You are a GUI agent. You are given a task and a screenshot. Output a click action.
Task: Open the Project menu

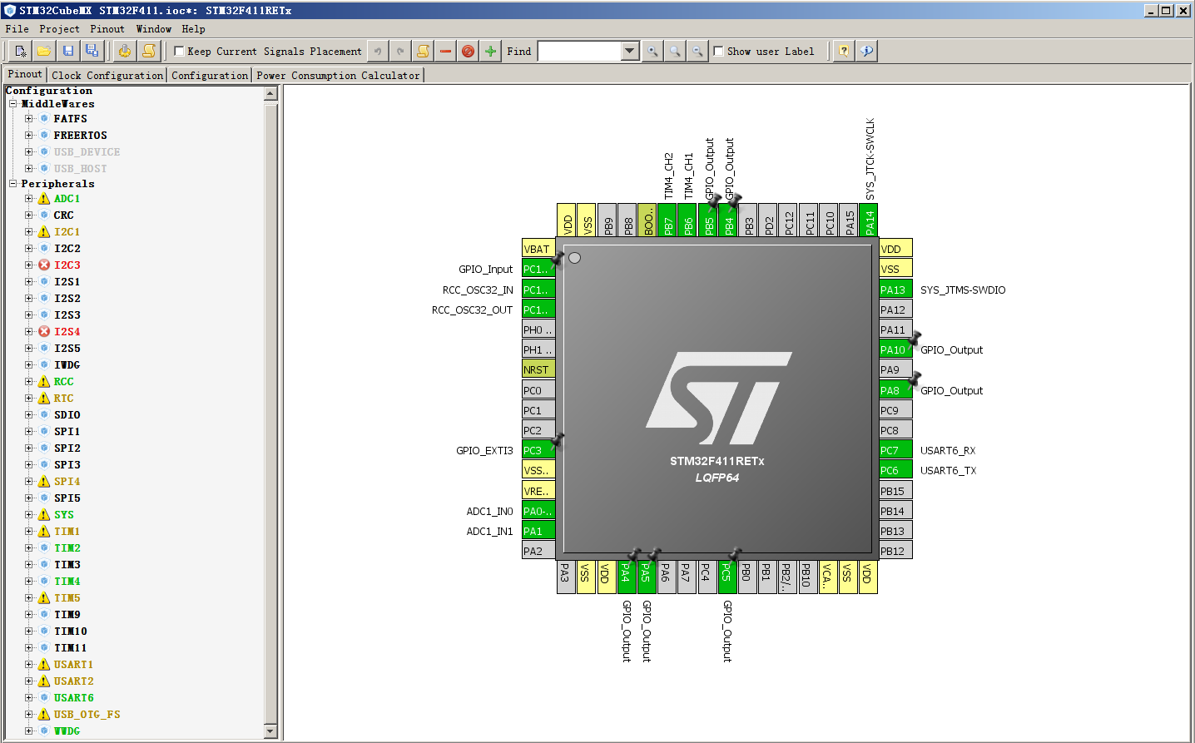click(x=60, y=29)
